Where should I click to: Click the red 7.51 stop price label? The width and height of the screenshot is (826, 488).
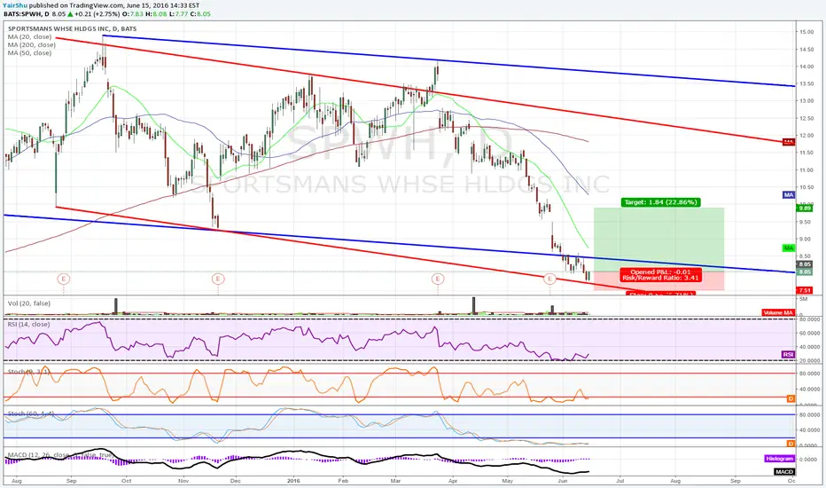pyautogui.click(x=805, y=290)
